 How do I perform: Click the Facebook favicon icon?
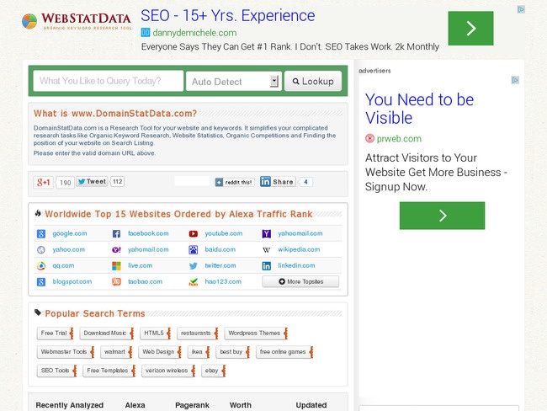(116, 233)
